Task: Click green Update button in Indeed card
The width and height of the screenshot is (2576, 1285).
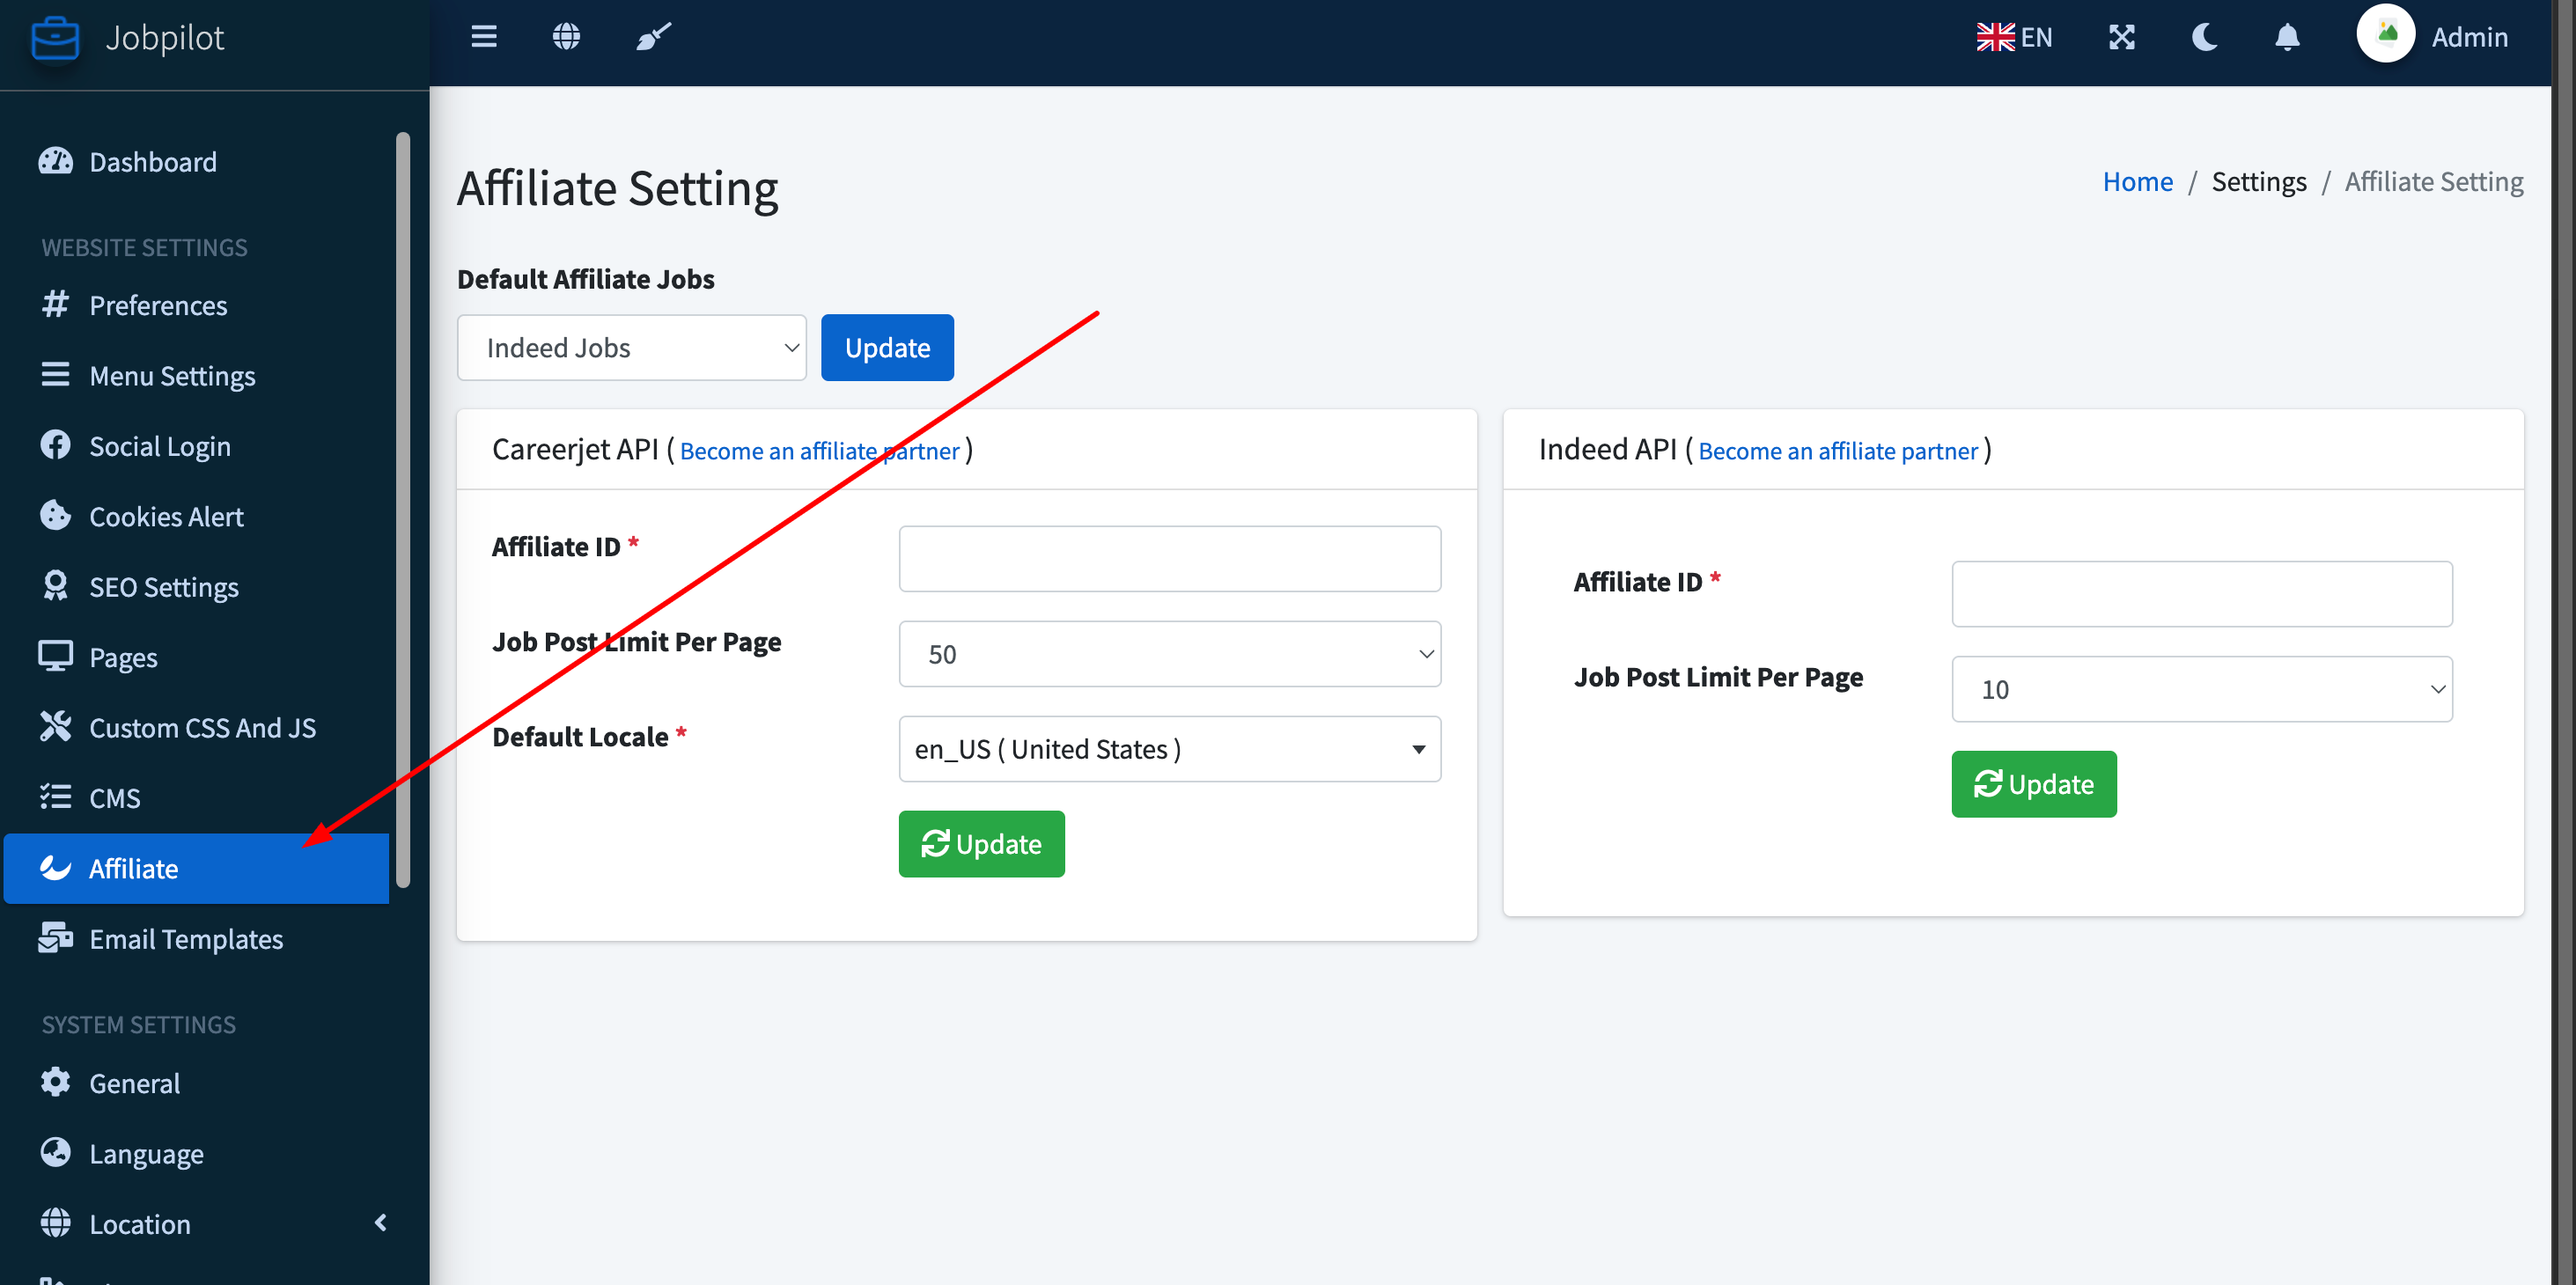Action: click(2034, 784)
